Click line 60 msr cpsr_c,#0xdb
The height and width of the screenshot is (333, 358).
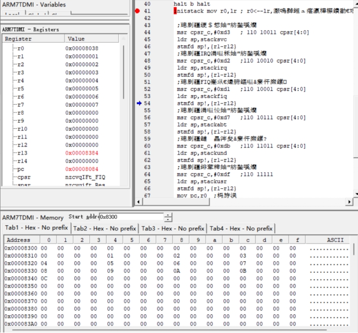[x=203, y=146]
